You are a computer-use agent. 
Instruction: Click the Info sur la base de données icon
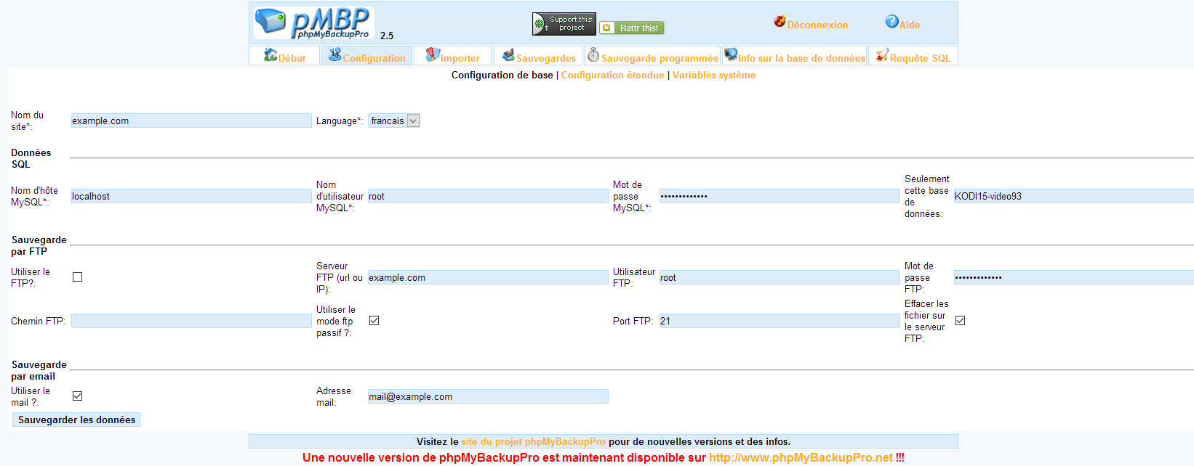click(731, 54)
